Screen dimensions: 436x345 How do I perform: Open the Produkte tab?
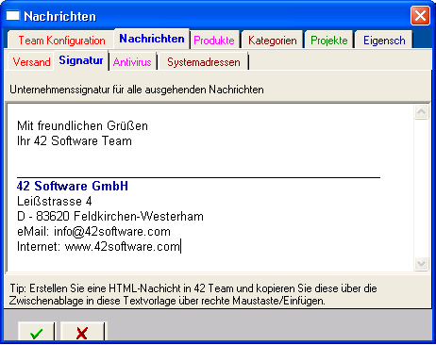(214, 41)
